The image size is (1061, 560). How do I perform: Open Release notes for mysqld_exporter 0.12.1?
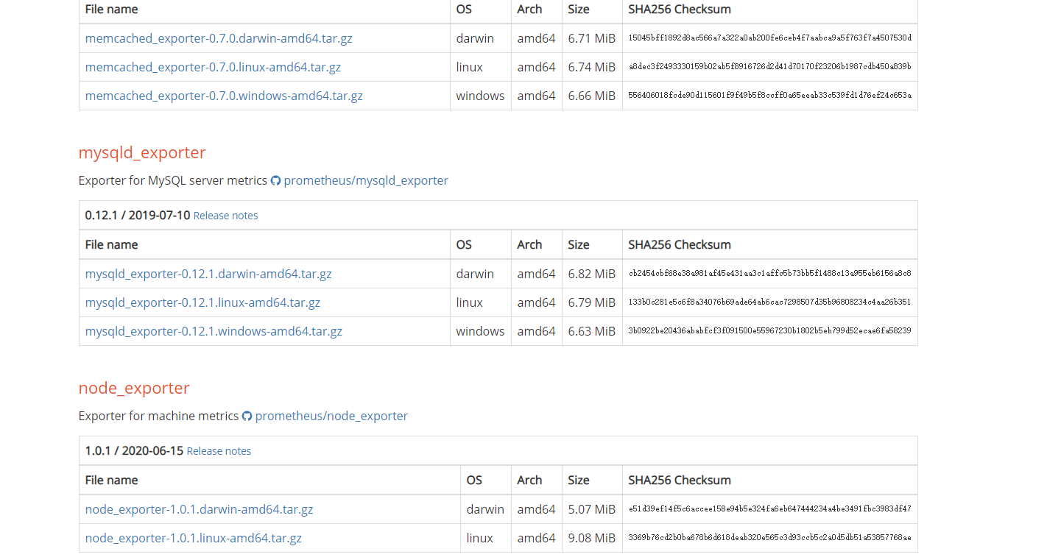point(225,216)
